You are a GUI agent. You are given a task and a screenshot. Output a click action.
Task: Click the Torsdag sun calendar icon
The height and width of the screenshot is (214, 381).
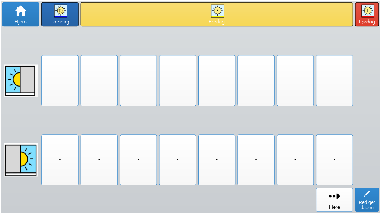[x=61, y=11]
